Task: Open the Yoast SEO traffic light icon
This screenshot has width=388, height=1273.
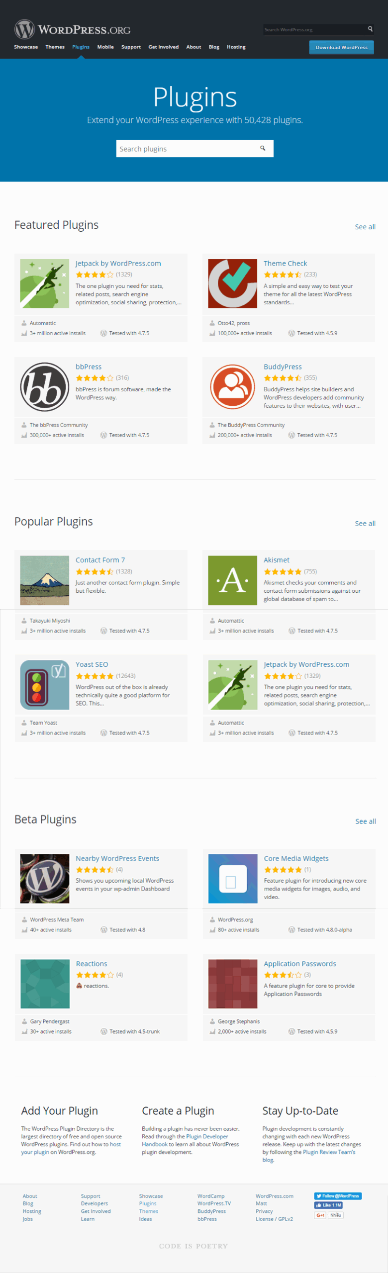Action: click(44, 685)
